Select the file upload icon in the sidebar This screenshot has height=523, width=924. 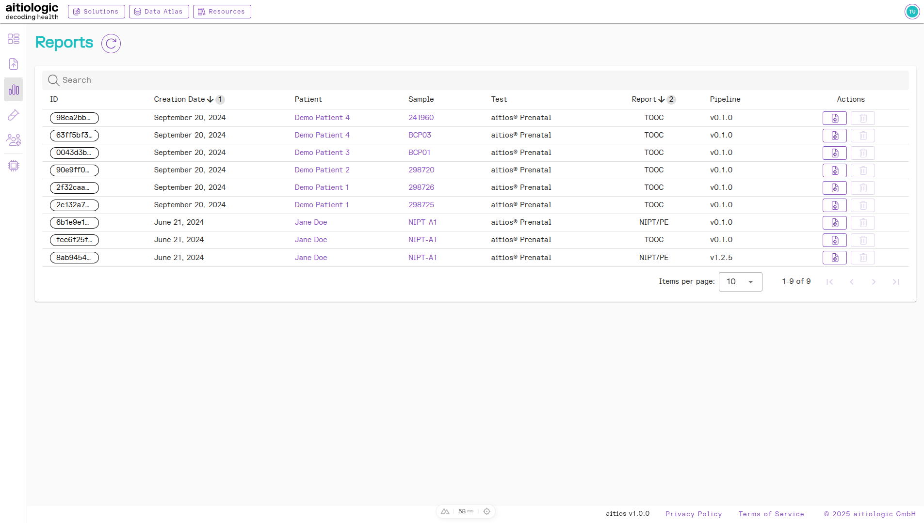coord(14,64)
